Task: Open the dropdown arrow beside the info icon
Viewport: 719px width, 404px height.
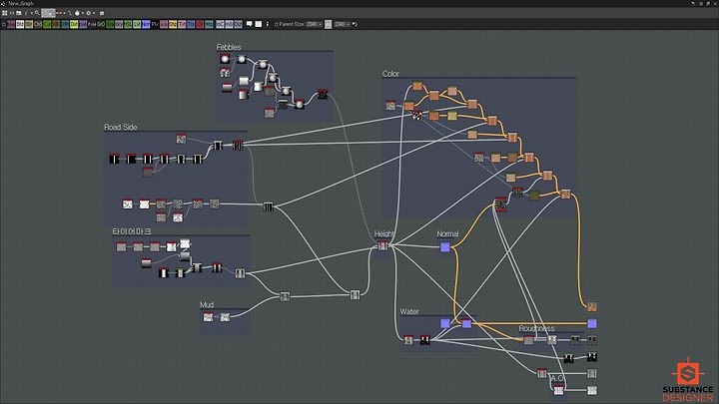Action: [x=32, y=13]
